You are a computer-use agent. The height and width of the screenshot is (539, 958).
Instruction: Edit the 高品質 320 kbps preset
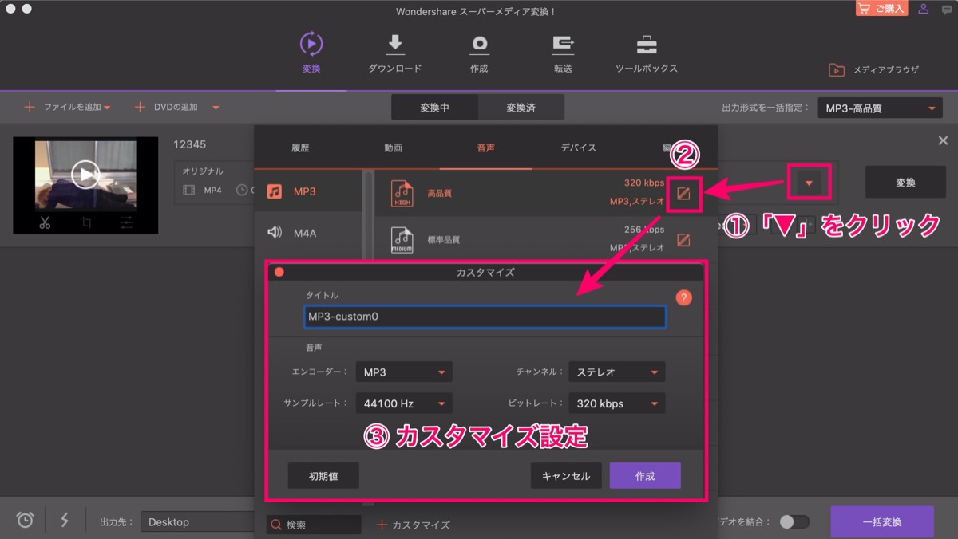(x=683, y=192)
